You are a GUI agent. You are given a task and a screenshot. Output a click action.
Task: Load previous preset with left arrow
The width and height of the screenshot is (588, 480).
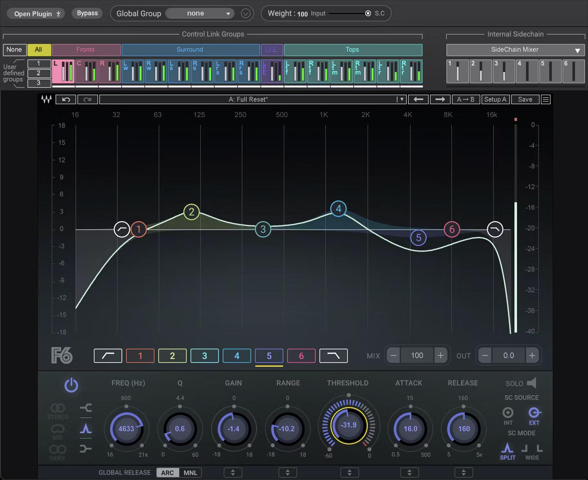(x=418, y=100)
